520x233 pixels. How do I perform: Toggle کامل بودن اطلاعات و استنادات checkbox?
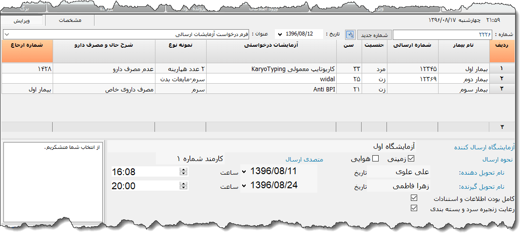pos(414,198)
